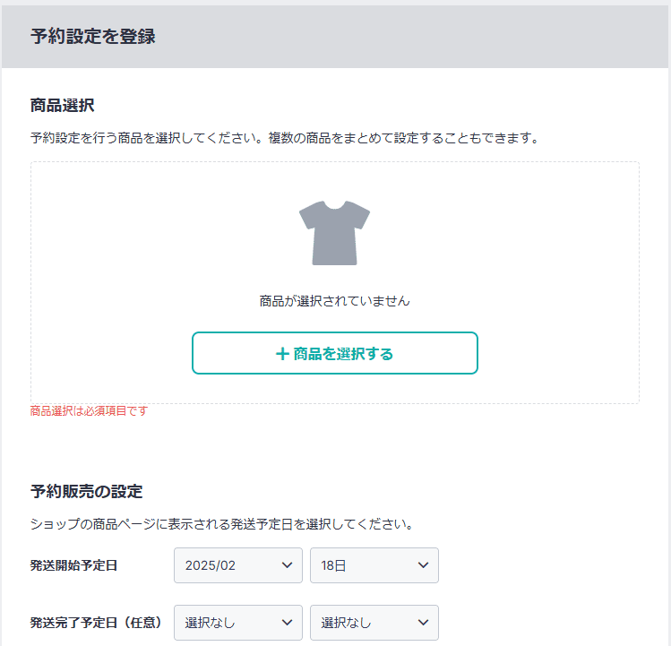Open the 18日 day dropdown
This screenshot has height=646, width=671.
(x=374, y=565)
